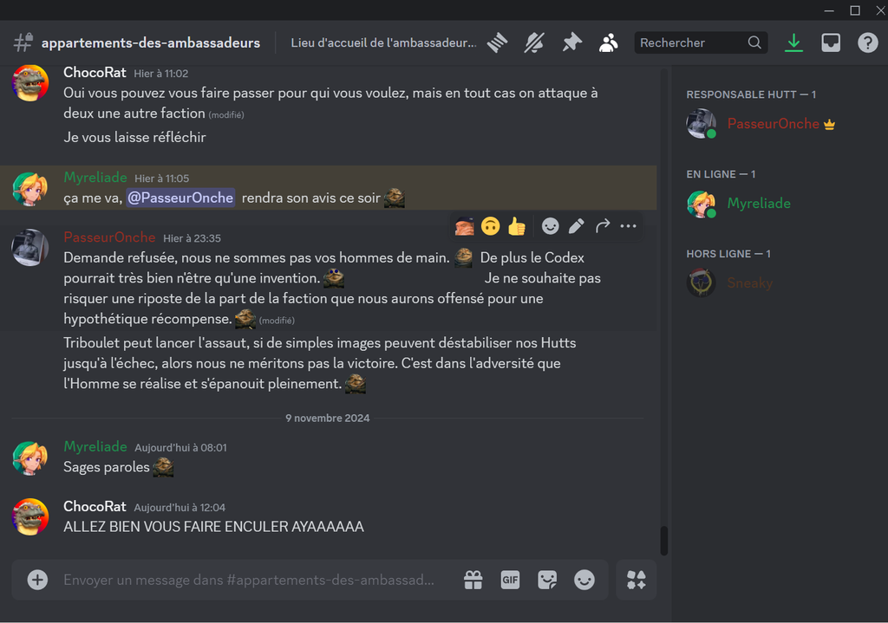Toggle notification settings bell icon
This screenshot has width=888, height=623.
click(534, 43)
